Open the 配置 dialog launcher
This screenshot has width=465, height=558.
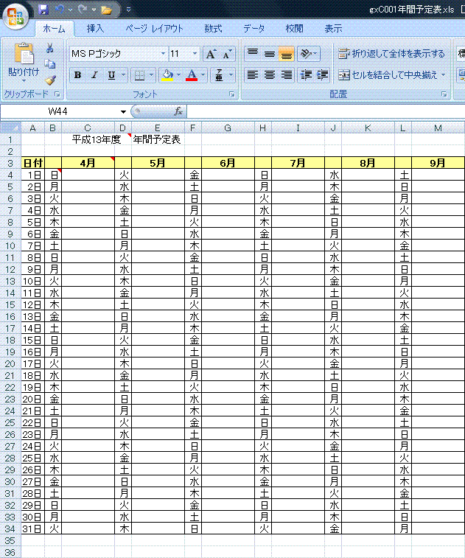click(x=444, y=94)
